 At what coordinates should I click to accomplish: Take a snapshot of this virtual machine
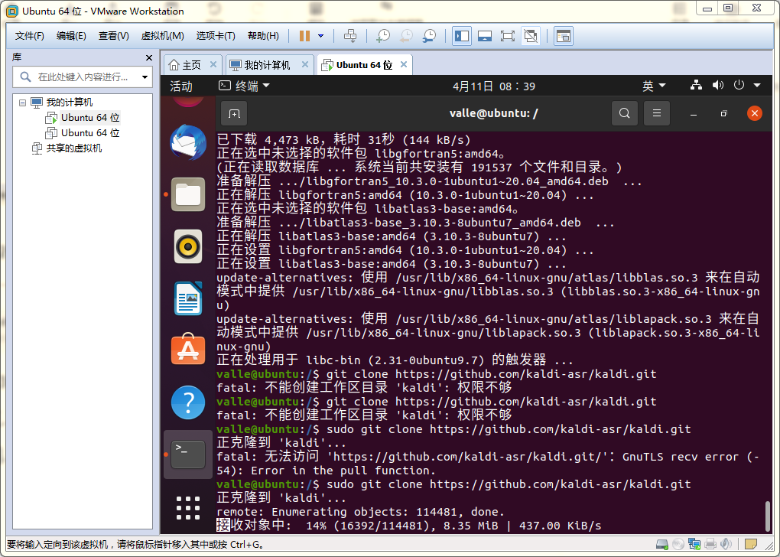click(383, 36)
